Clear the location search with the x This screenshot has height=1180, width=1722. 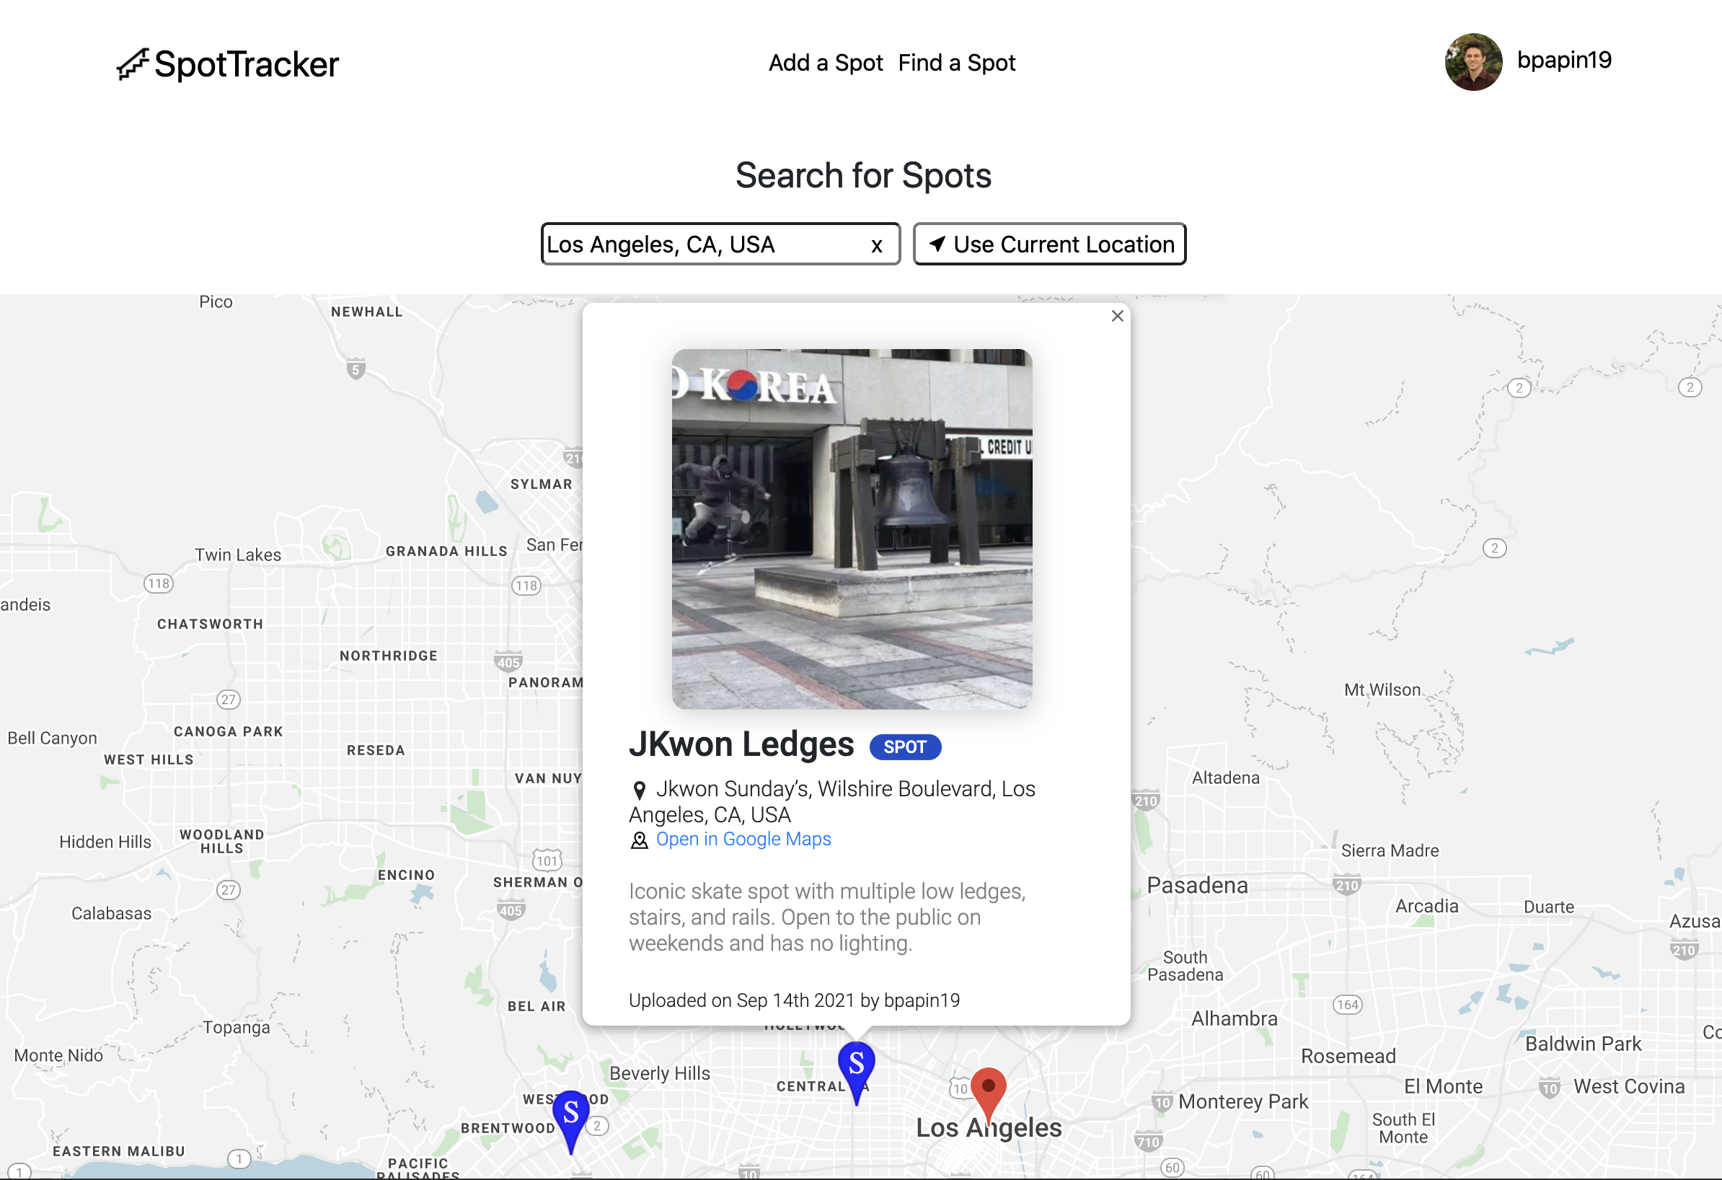pyautogui.click(x=877, y=245)
